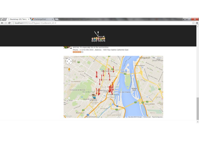Select the Bootstrap 101 Template tab
This screenshot has height=141, width=199.
point(19,19)
